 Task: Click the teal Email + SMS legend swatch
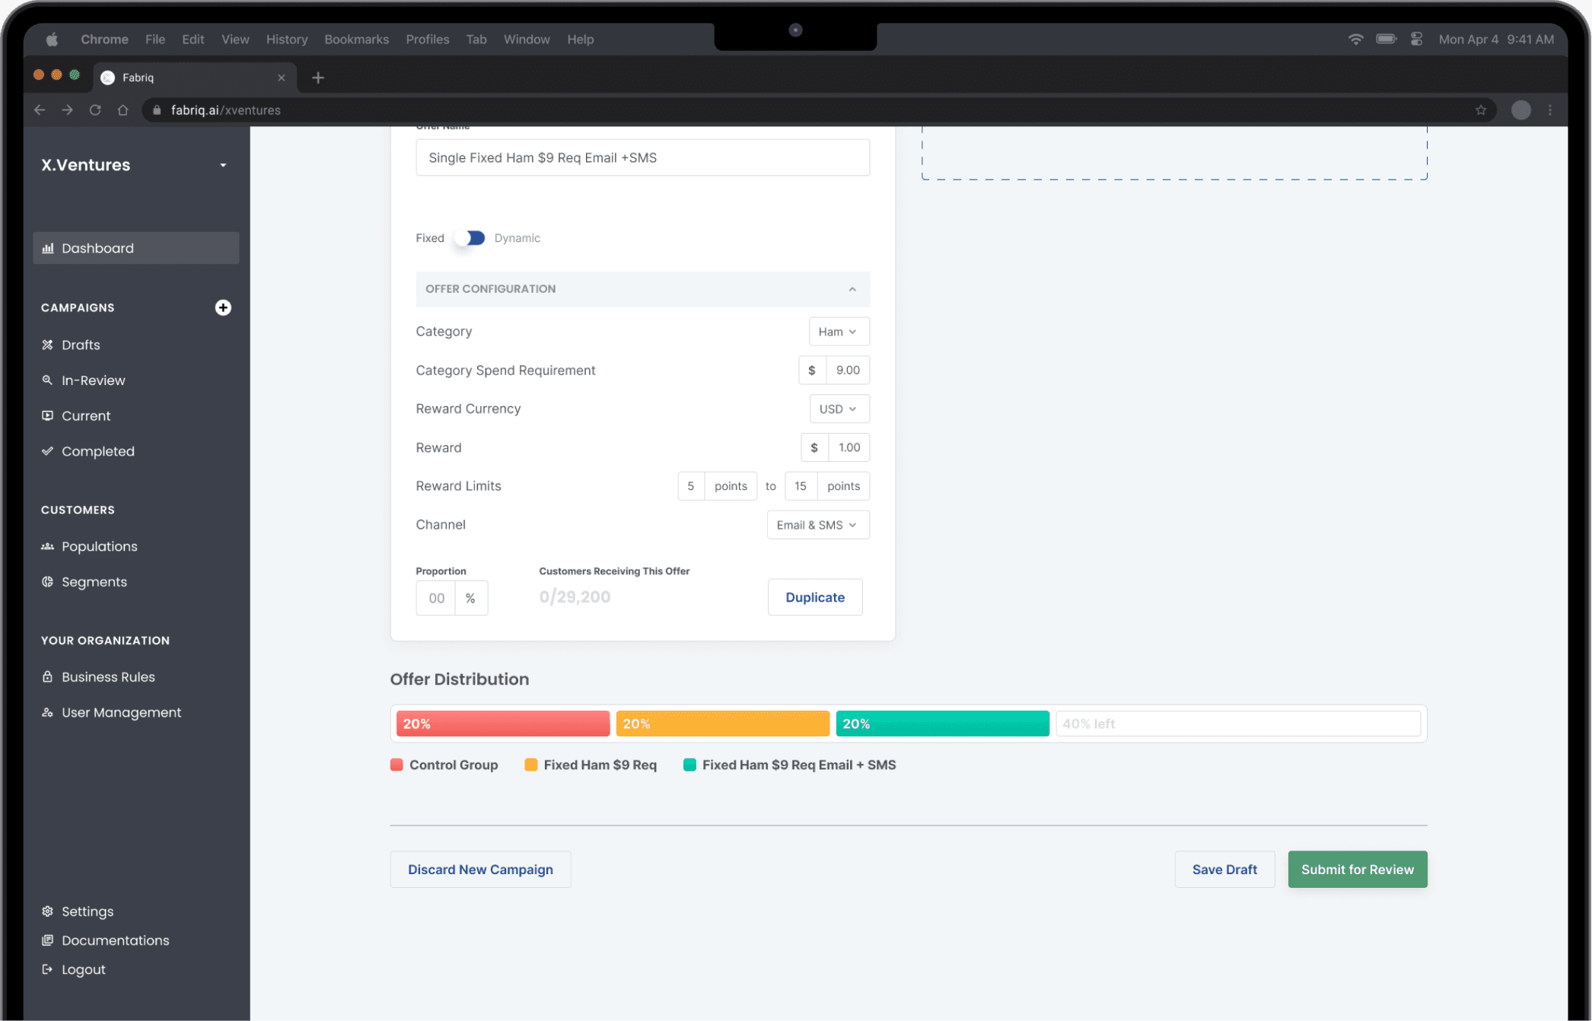pos(689,765)
